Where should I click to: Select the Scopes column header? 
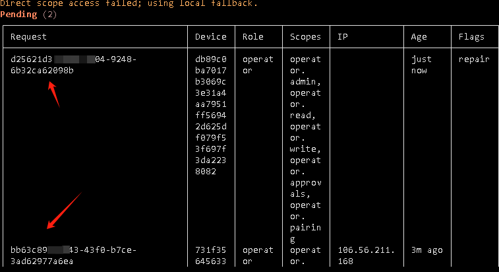305,37
